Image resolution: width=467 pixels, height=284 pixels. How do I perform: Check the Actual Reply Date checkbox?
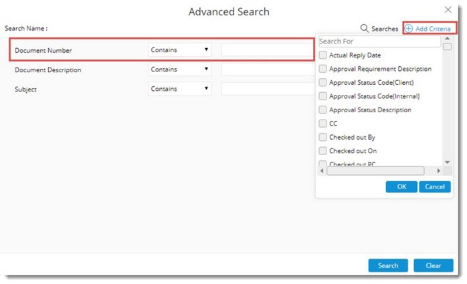pos(323,55)
